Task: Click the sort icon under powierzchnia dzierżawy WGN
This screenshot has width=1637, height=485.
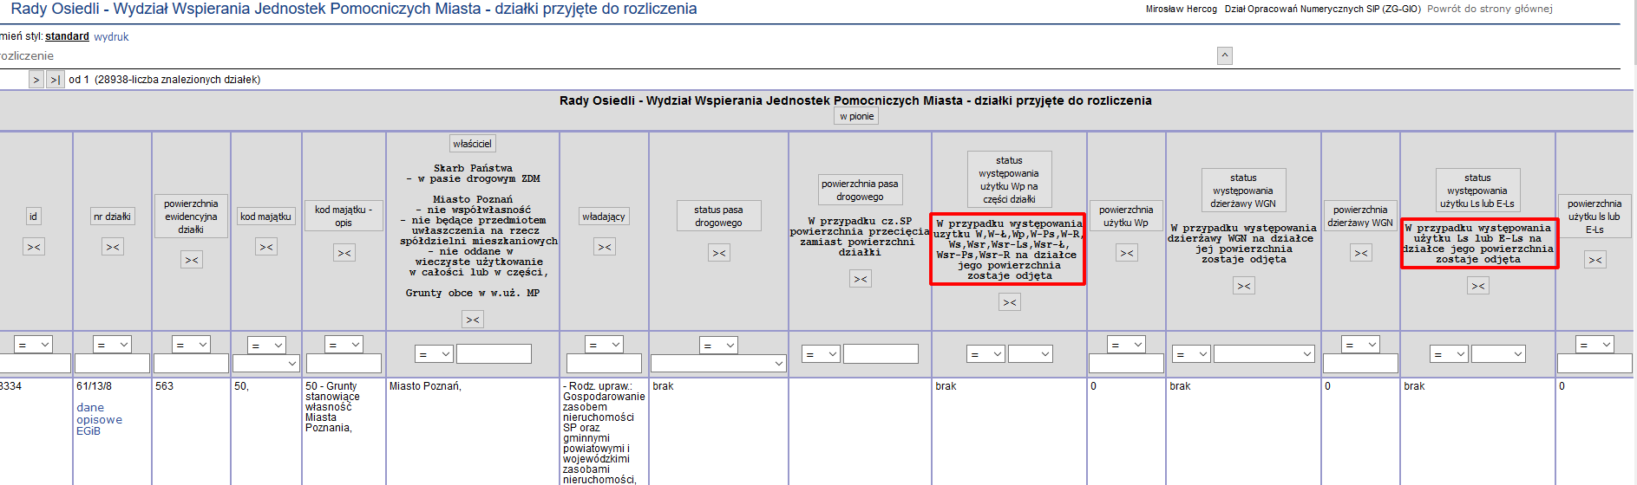Action: (x=1361, y=253)
